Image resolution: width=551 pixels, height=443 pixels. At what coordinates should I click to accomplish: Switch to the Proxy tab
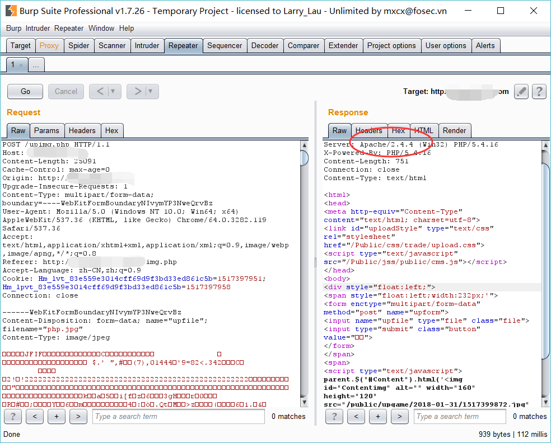point(49,46)
